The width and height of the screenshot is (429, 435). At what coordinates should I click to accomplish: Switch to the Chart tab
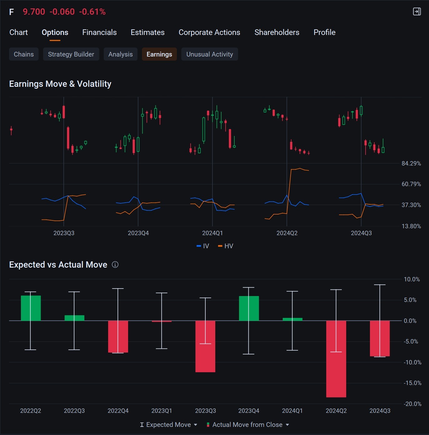click(x=18, y=32)
